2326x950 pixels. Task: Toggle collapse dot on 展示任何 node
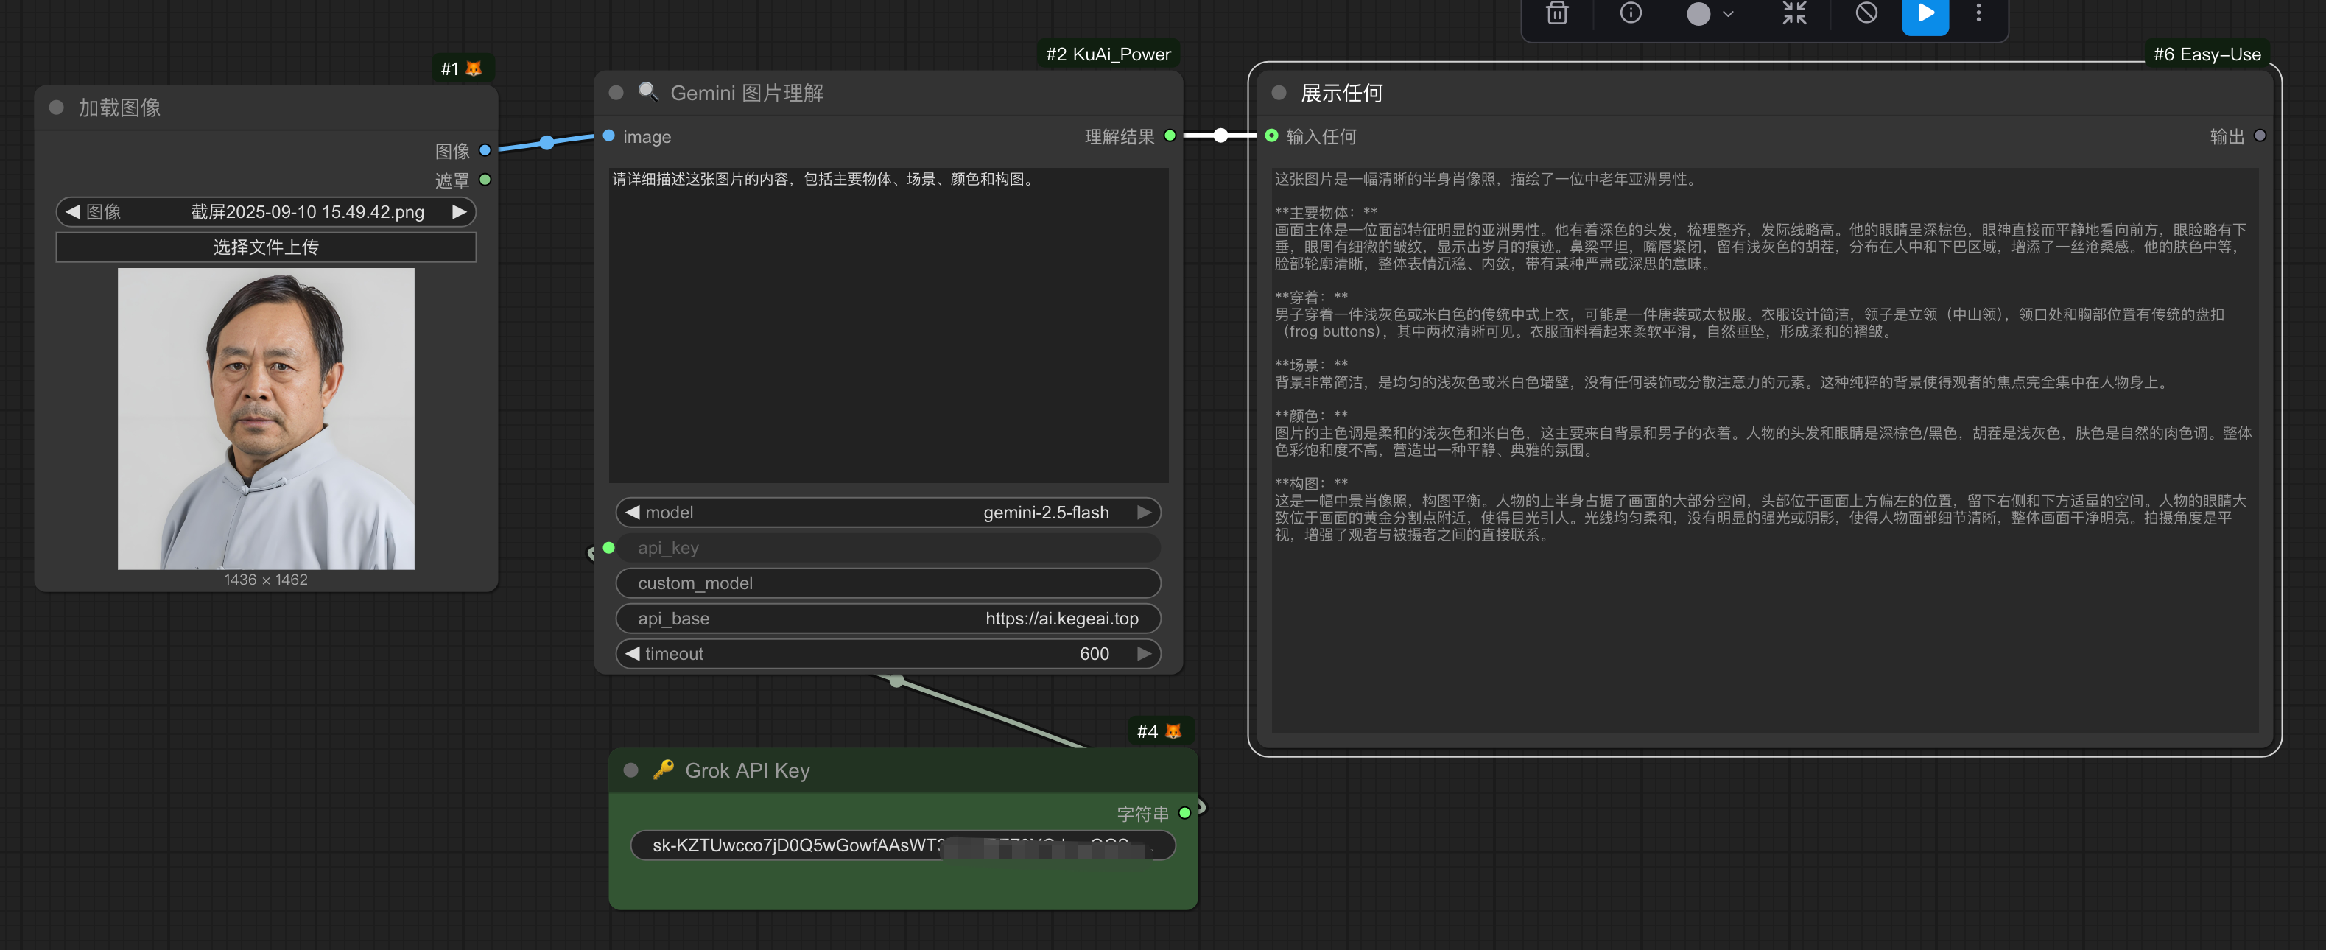1279,92
